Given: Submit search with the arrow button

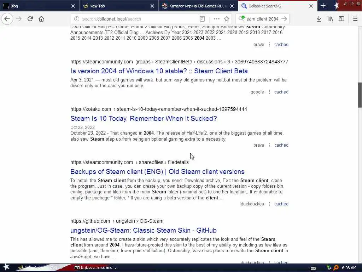Looking at the screenshot, I should coord(284,19).
